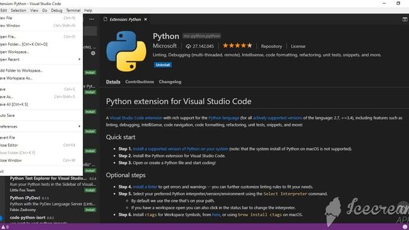Click the split editor icon

tap(405, 19)
